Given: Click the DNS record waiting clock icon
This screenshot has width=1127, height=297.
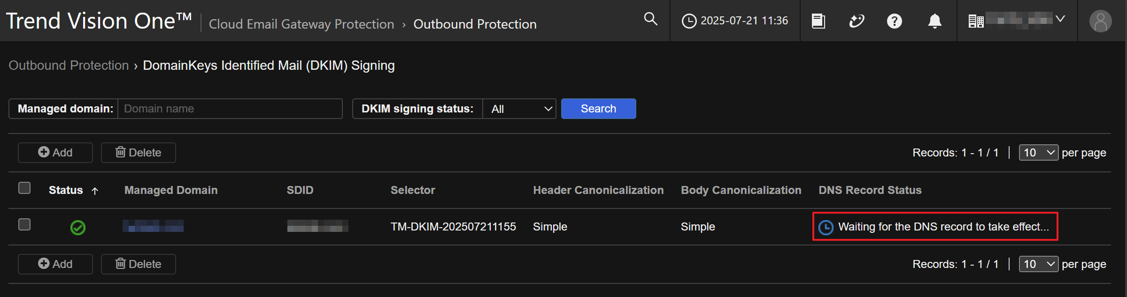Looking at the screenshot, I should 826,227.
